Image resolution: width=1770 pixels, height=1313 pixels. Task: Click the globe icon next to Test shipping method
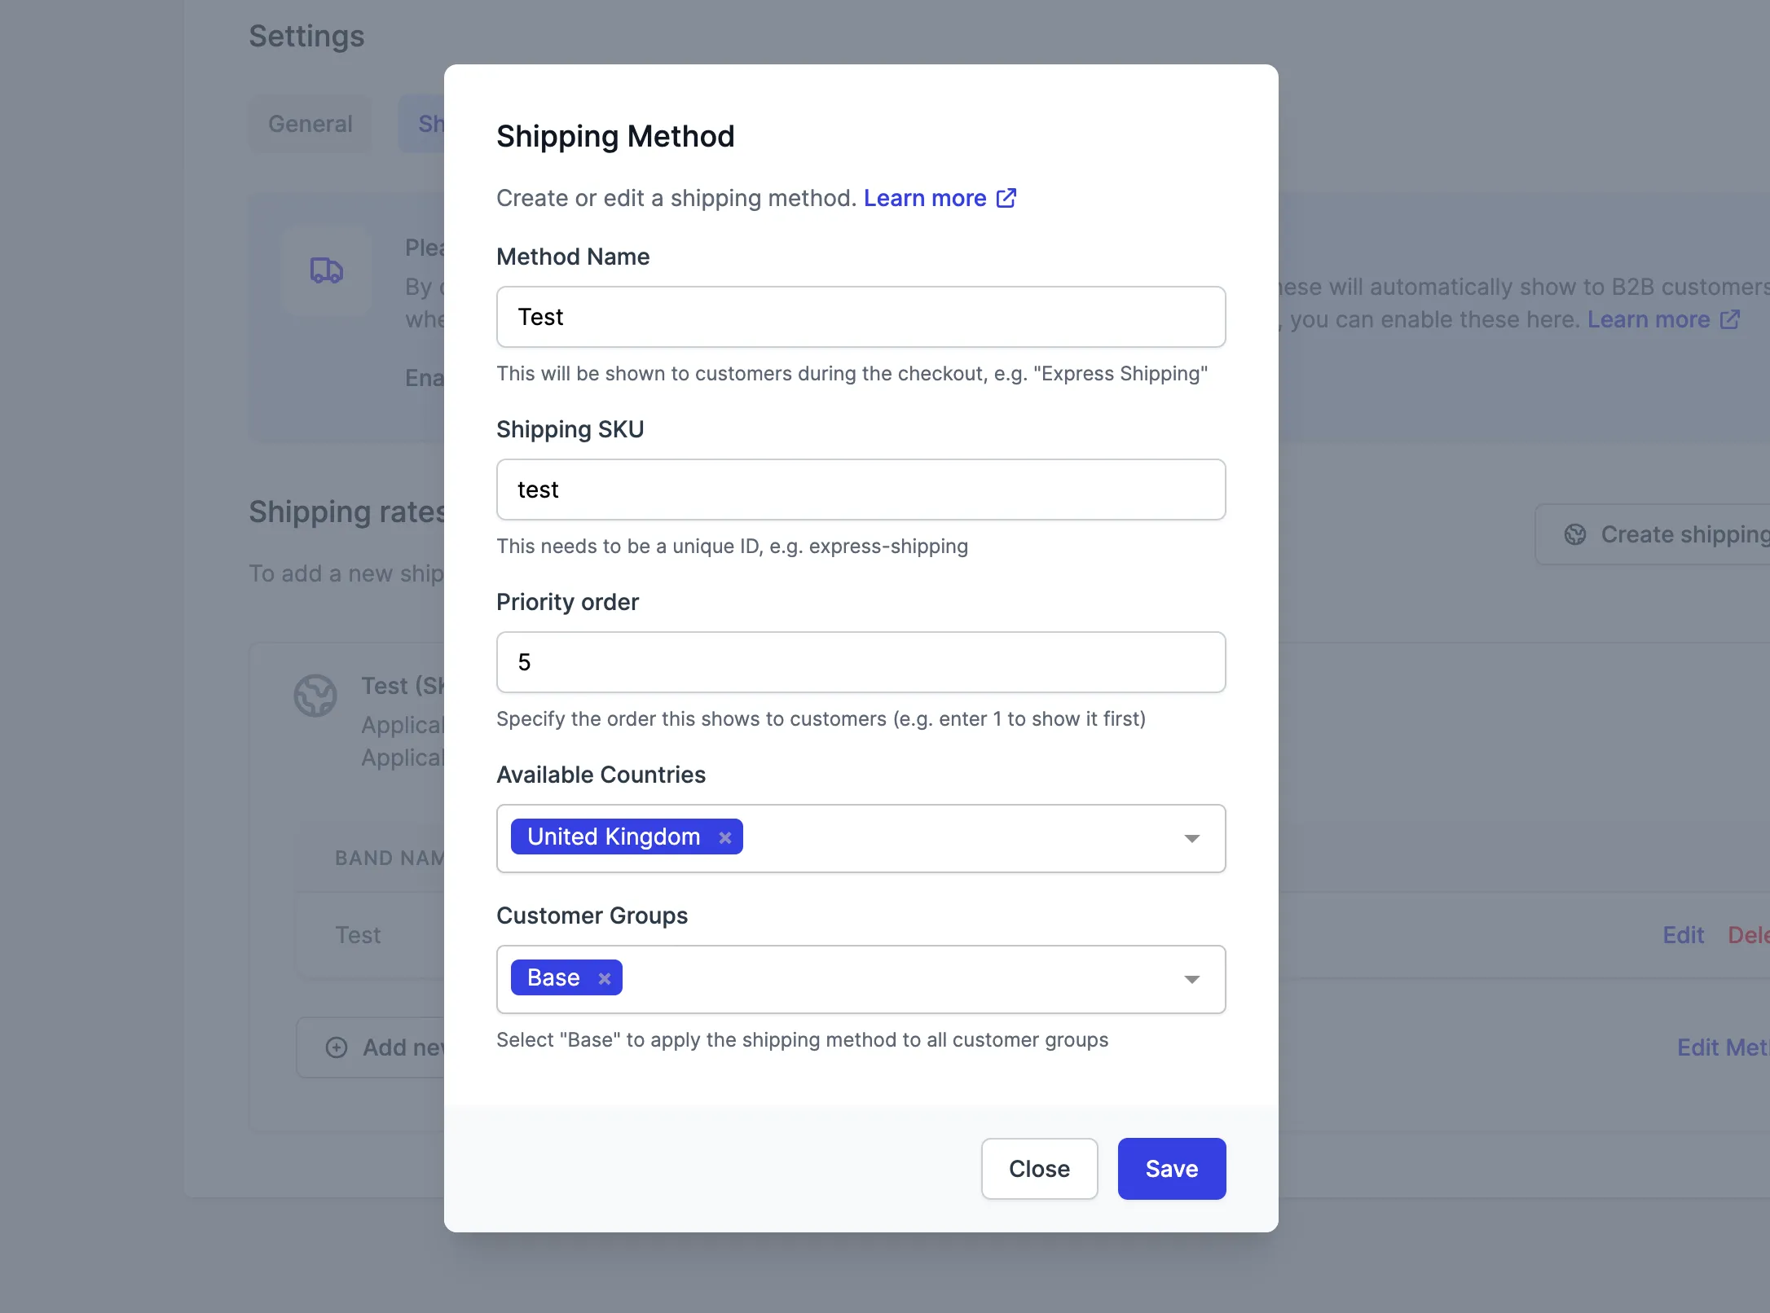pyautogui.click(x=315, y=696)
